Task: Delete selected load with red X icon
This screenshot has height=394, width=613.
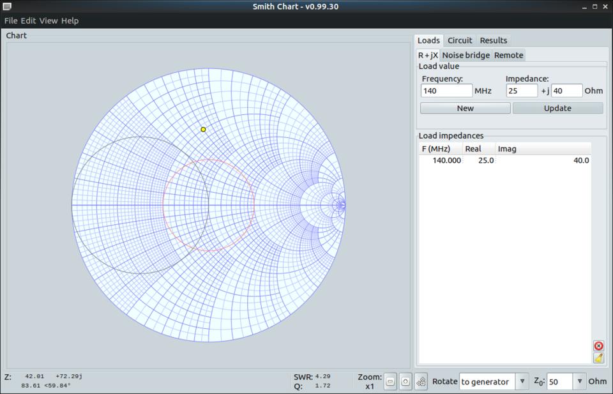Action: (x=598, y=345)
